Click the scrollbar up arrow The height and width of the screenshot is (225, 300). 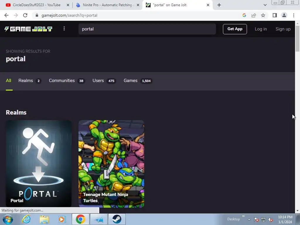(297, 23)
